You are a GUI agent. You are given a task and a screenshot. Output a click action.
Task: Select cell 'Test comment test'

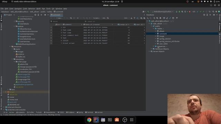[70, 35]
